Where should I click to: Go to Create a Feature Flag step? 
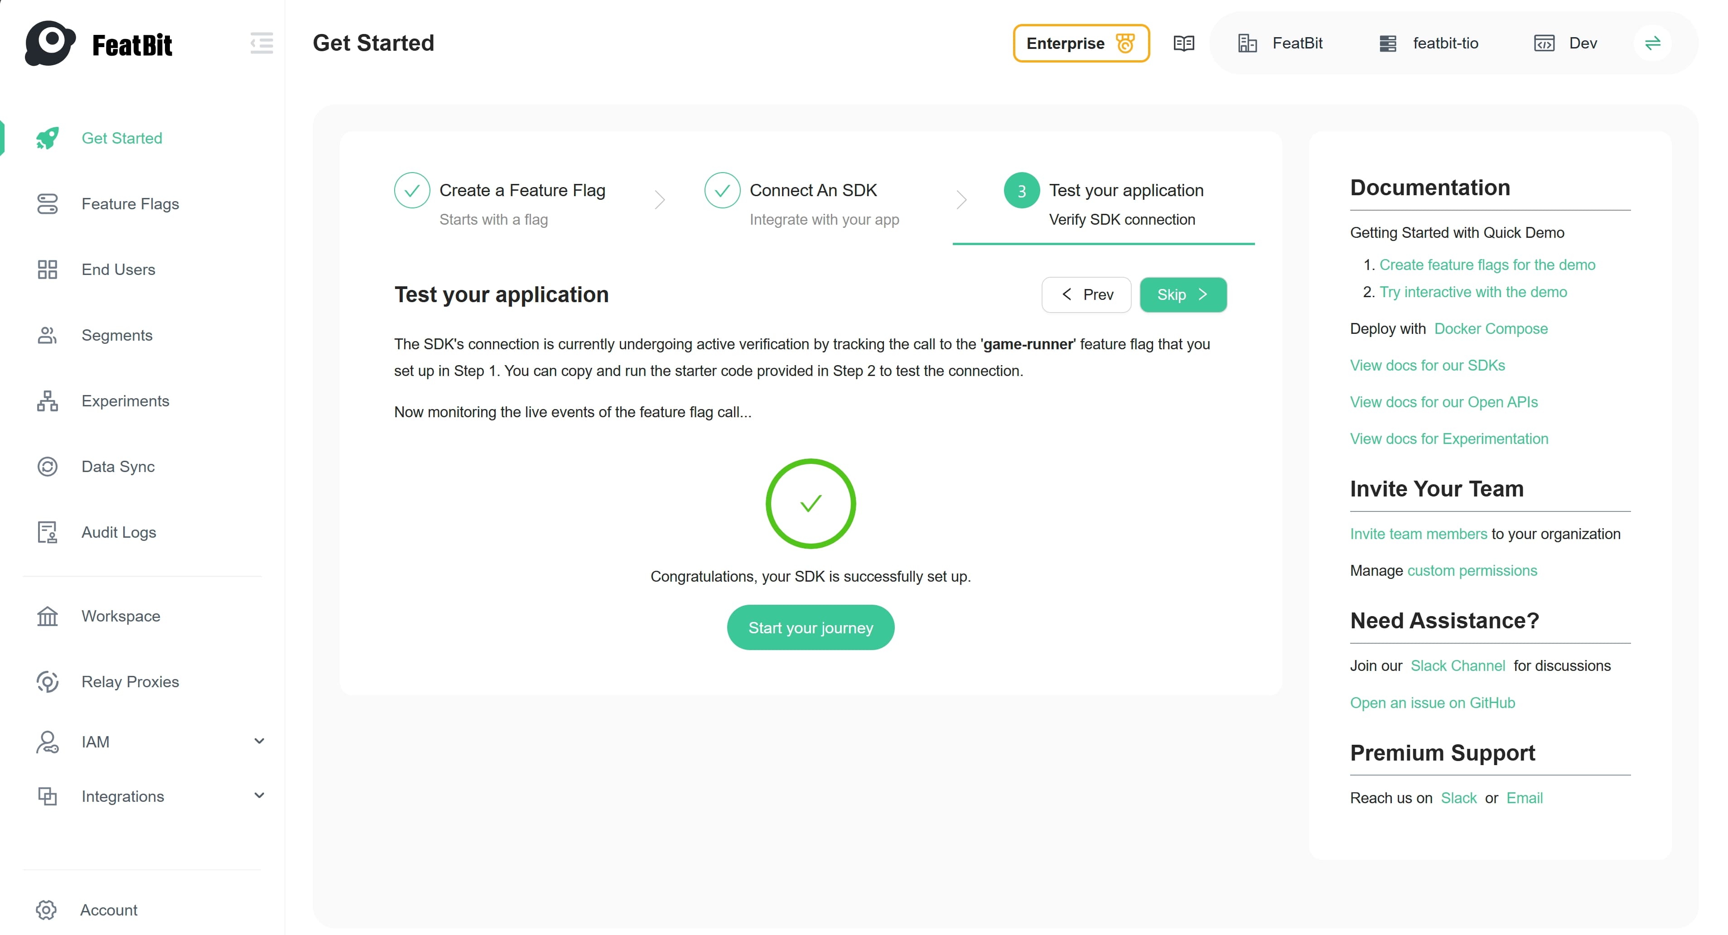click(522, 190)
